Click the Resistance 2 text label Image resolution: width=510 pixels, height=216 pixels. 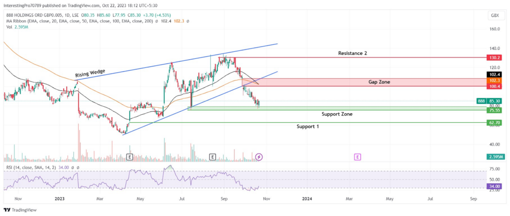(x=353, y=53)
